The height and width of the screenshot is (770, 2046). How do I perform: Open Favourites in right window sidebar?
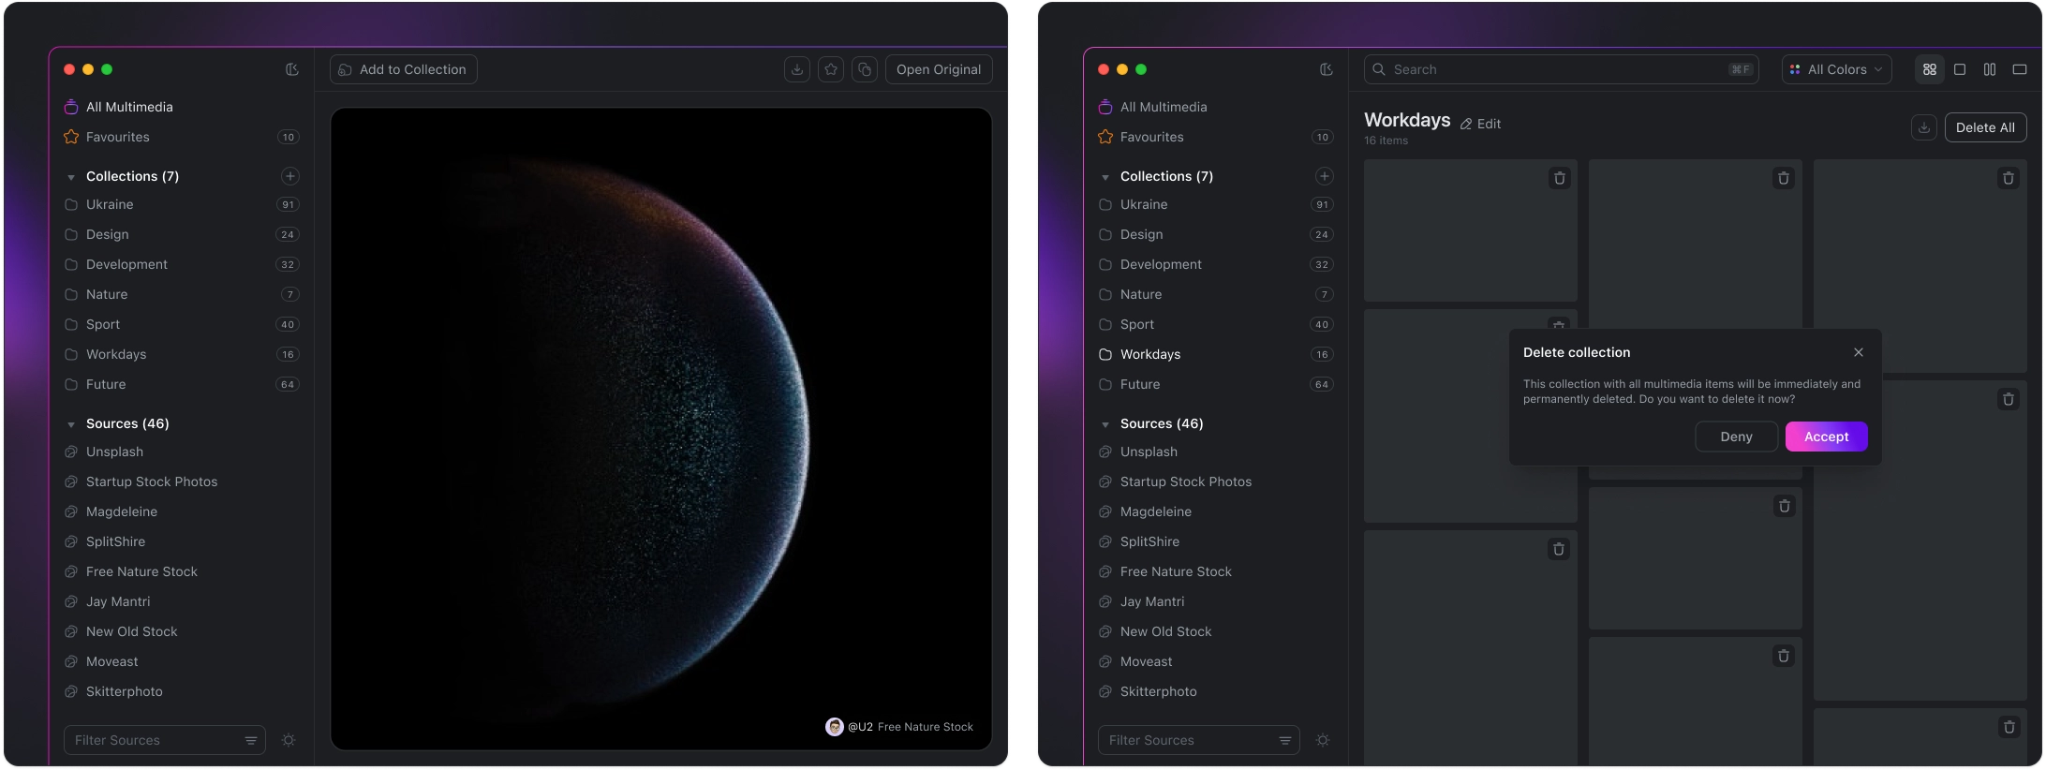(x=1215, y=137)
